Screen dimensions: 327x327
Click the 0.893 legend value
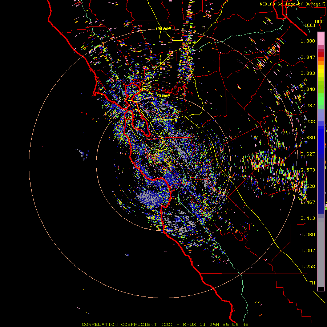(x=308, y=73)
